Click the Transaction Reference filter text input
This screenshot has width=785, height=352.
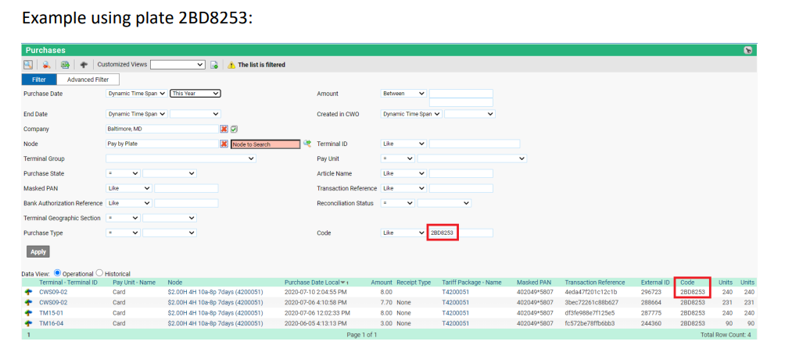tap(461, 189)
